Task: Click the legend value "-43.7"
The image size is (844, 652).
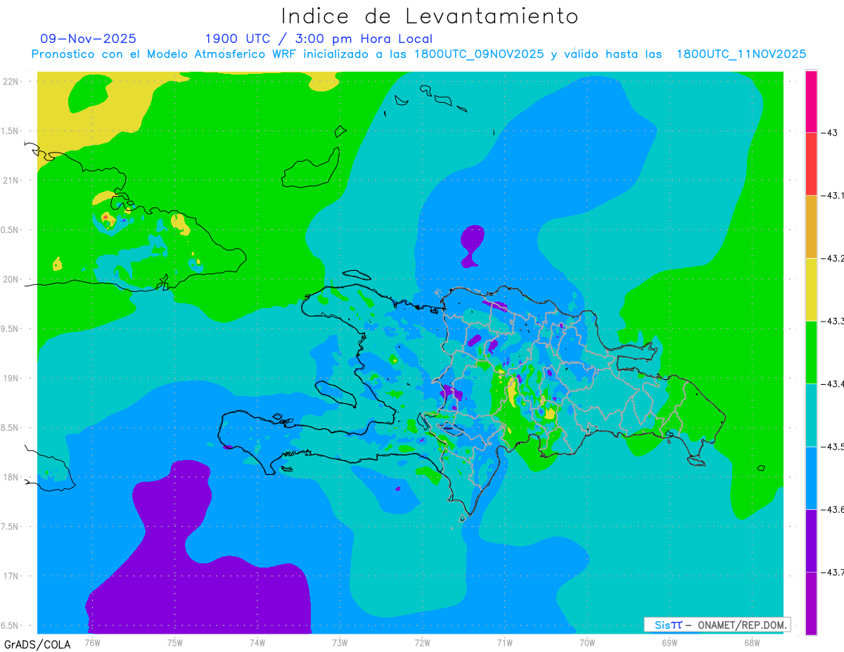Action: pyautogui.click(x=832, y=572)
